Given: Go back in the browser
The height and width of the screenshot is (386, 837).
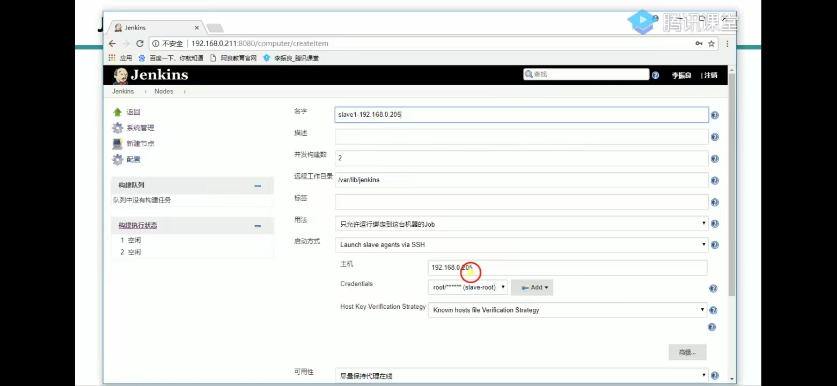Looking at the screenshot, I should pos(112,43).
